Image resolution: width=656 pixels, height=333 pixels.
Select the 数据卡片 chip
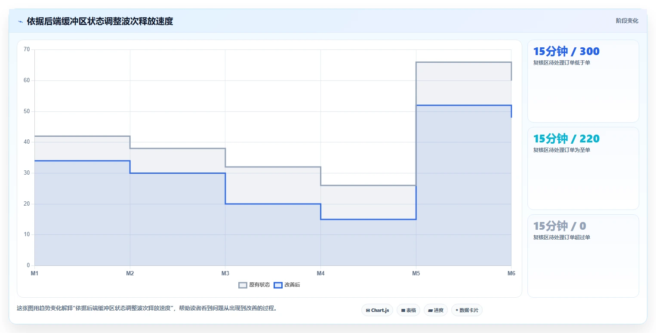(x=467, y=310)
